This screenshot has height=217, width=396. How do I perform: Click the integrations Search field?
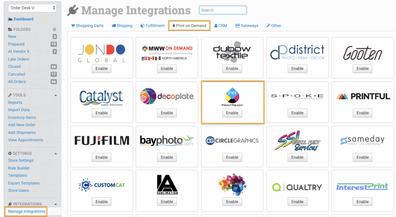coord(223,10)
